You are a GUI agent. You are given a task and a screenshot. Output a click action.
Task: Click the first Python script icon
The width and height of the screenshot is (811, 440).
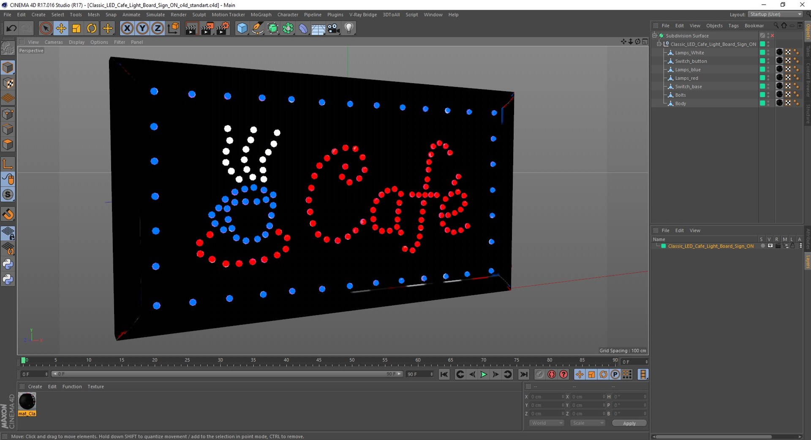pyautogui.click(x=8, y=264)
